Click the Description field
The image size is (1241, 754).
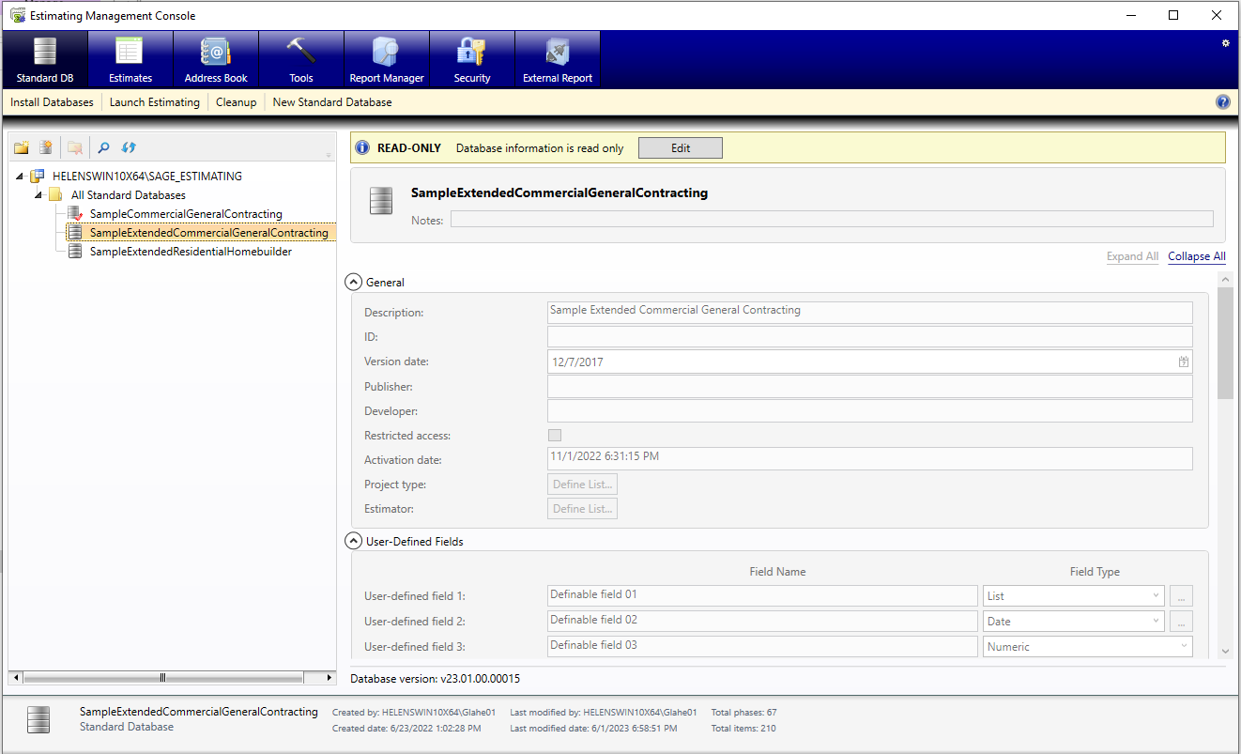pyautogui.click(x=870, y=312)
